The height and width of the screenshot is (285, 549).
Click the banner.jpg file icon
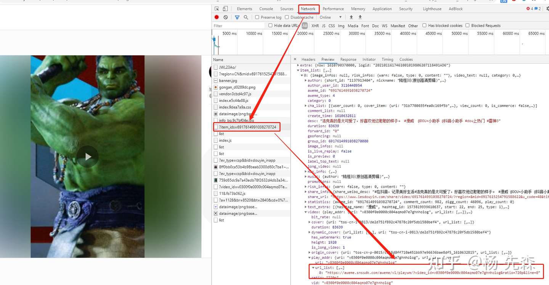tap(216, 81)
